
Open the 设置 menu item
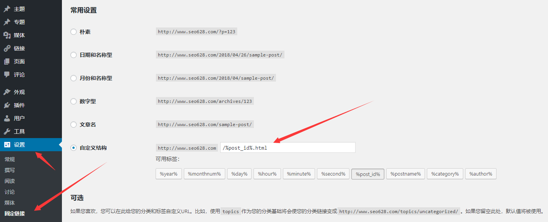pos(31,145)
